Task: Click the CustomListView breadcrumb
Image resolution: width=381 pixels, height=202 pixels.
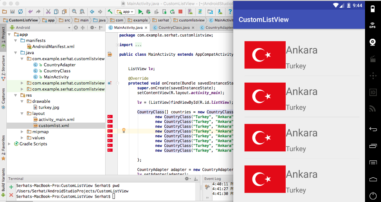Action: click(x=21, y=20)
